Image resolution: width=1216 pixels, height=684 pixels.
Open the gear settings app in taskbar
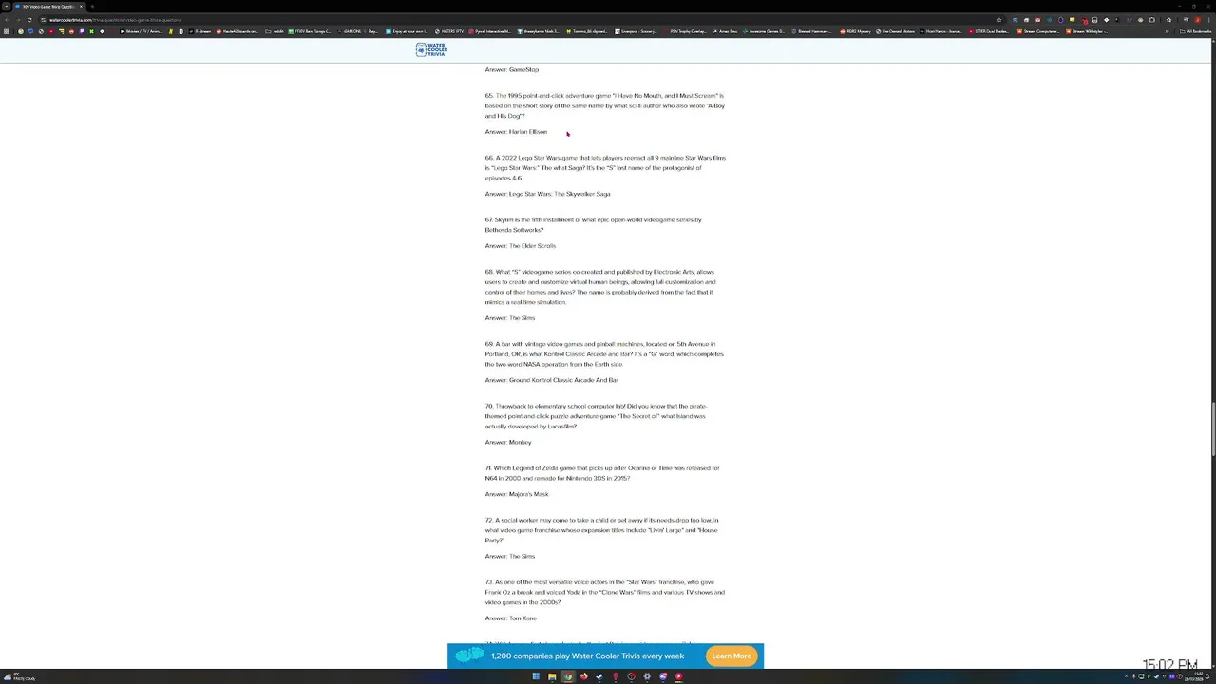click(x=647, y=676)
